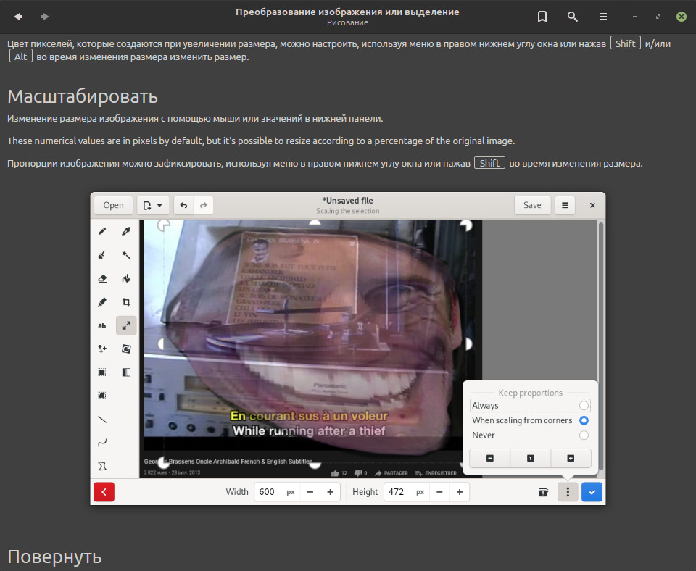The image size is (696, 571).
Task: Select the Never keep proportions option
Action: pyautogui.click(x=584, y=435)
